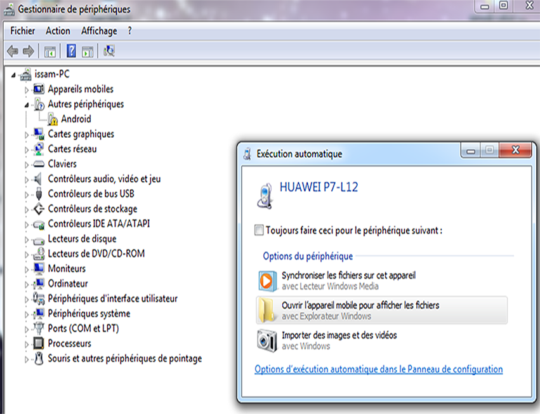Collapse the issam-PC root node
The width and height of the screenshot is (540, 414).
coord(13,75)
